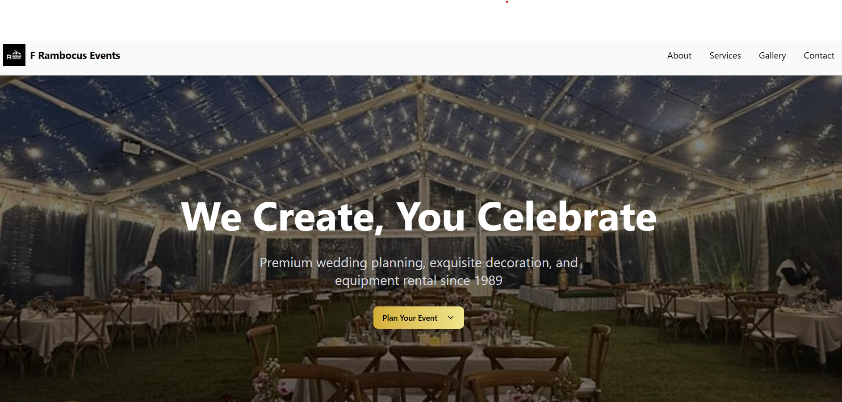This screenshot has height=402, width=842.
Task: Click the F Rambocus Events brand name
Action: click(75, 55)
